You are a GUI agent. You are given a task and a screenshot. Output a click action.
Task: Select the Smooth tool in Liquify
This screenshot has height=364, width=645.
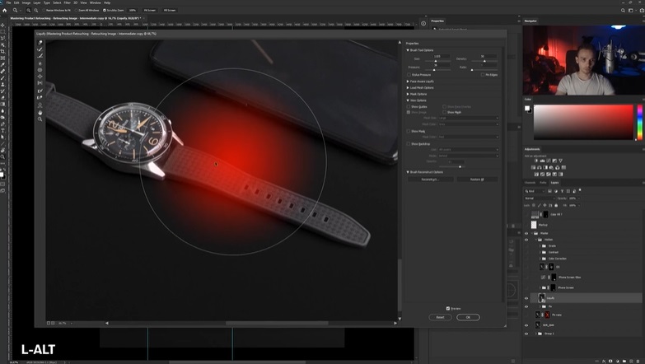point(40,55)
